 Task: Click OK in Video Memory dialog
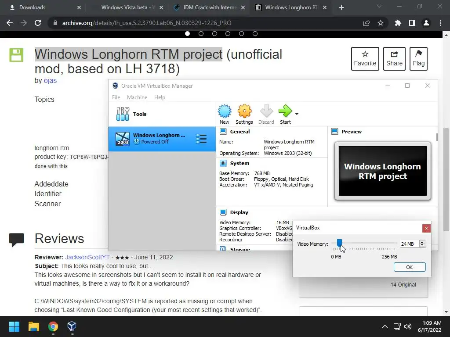410,267
